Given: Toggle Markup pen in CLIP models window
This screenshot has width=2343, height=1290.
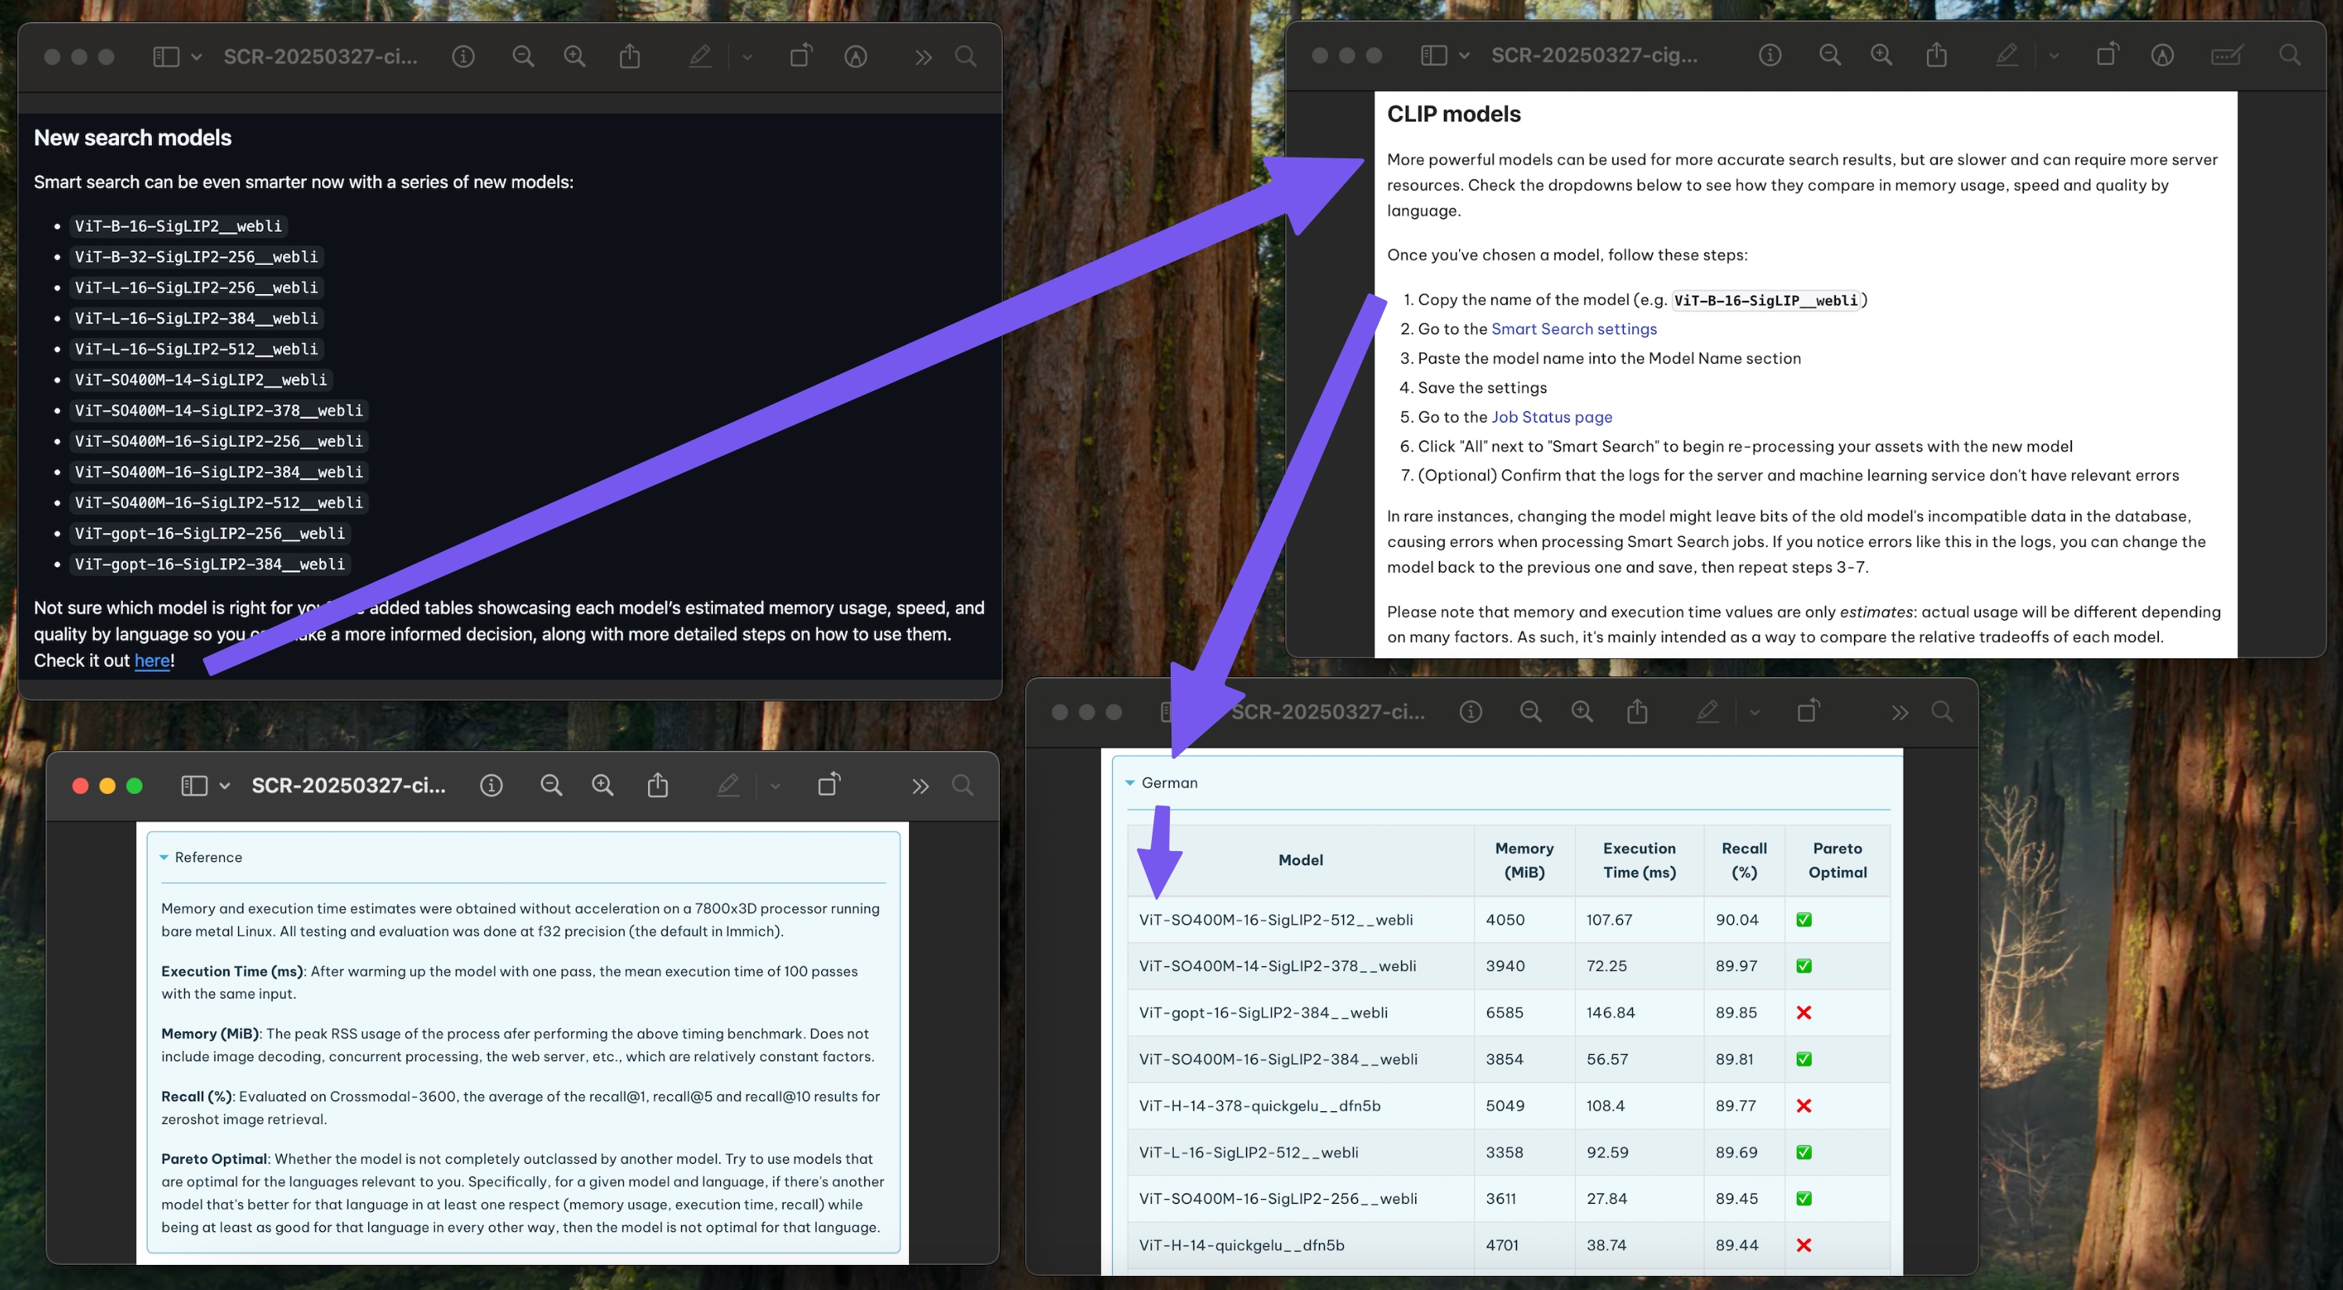Looking at the screenshot, I should (x=2005, y=56).
